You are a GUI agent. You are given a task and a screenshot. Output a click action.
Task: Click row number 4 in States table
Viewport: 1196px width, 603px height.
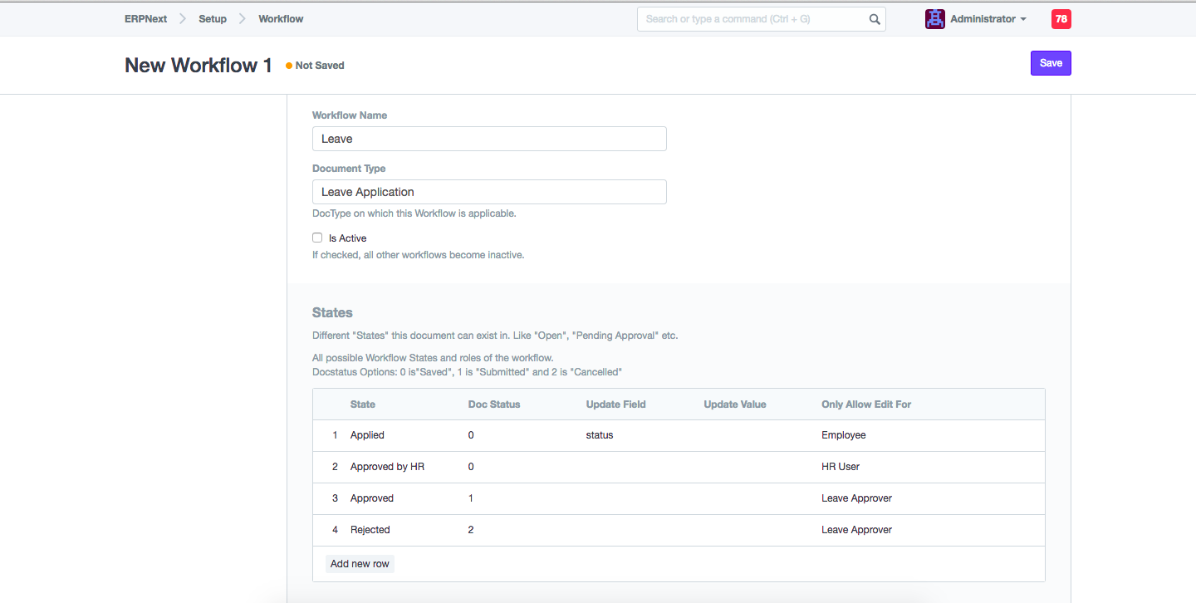(x=336, y=530)
